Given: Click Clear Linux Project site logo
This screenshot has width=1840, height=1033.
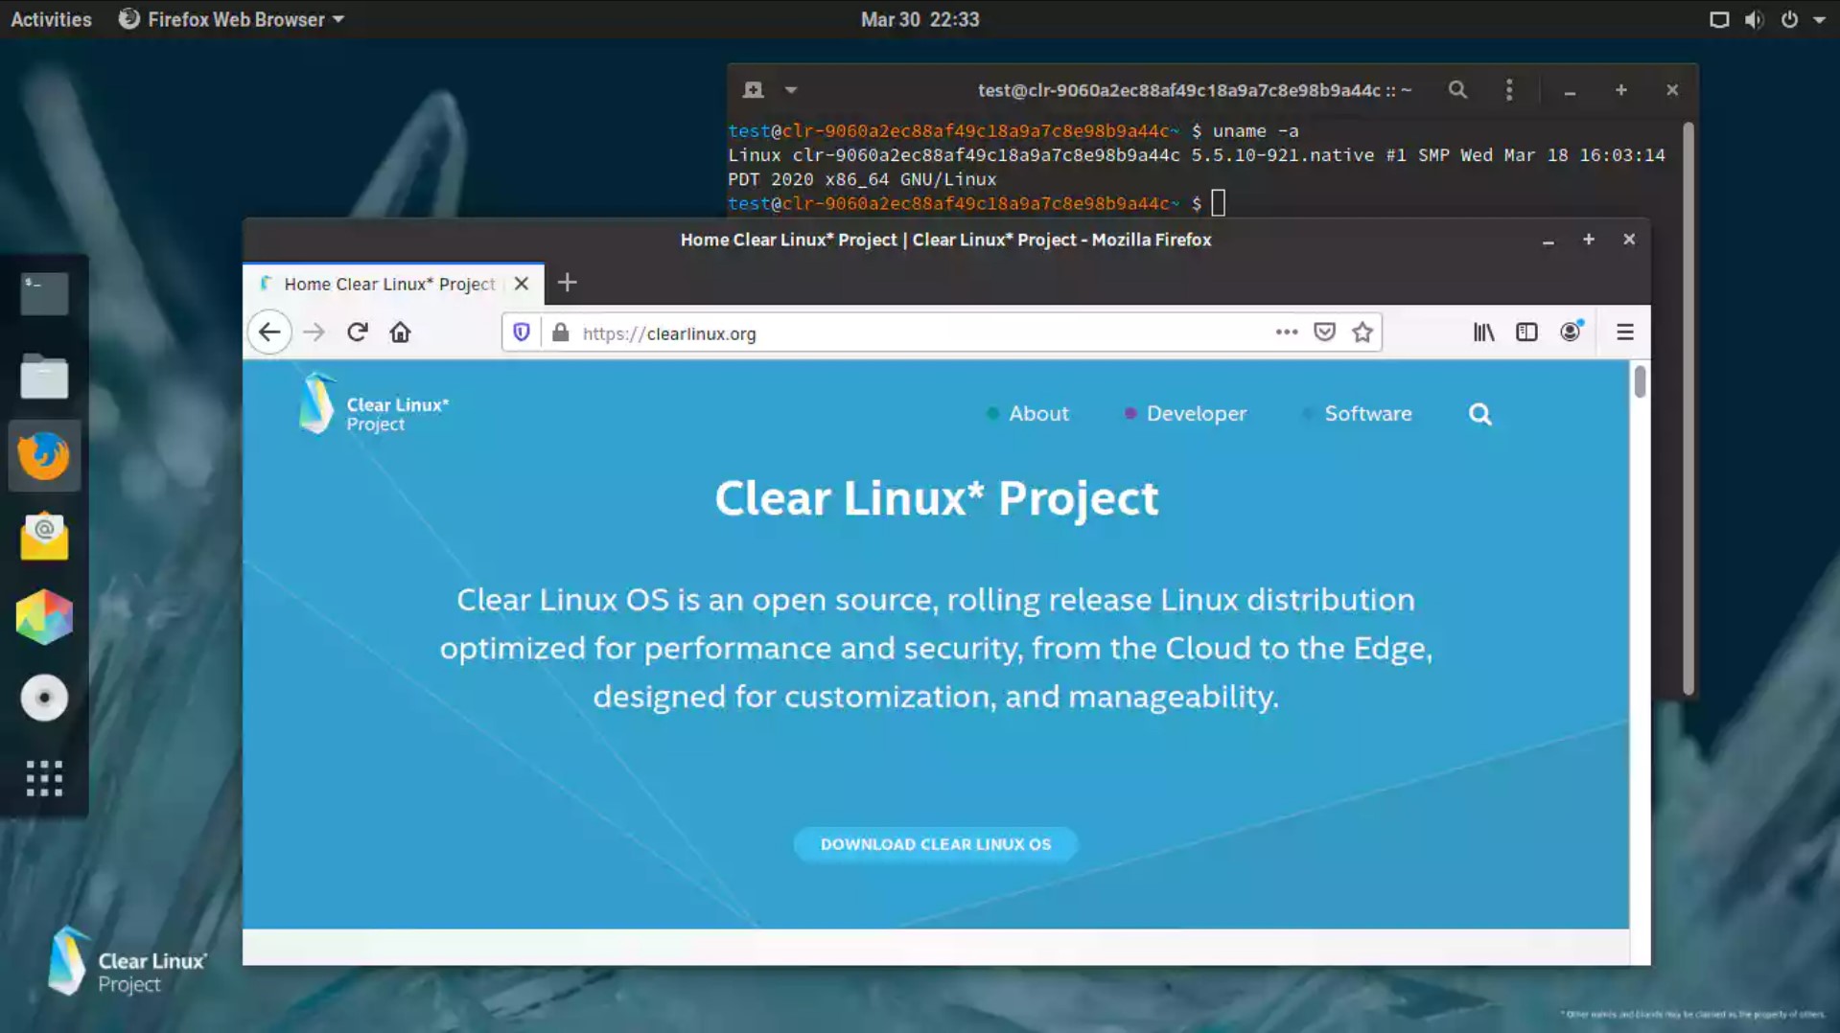Looking at the screenshot, I should (373, 404).
